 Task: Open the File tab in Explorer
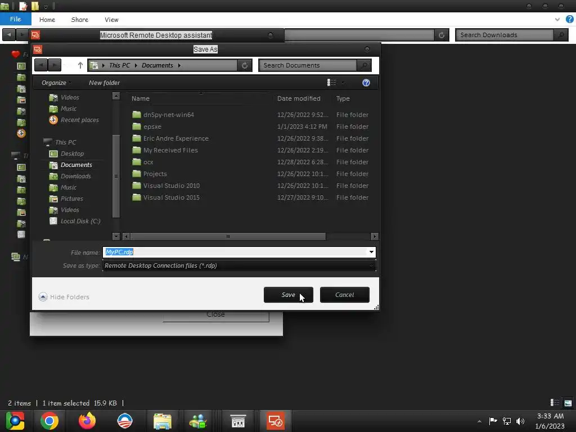15,19
